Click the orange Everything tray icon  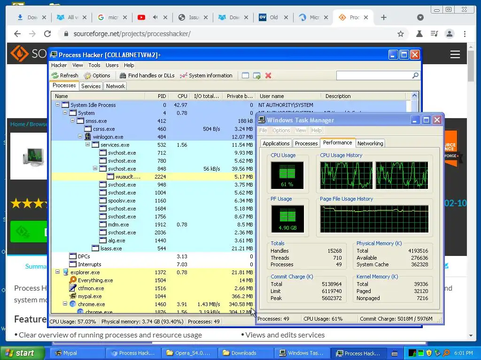point(446,353)
